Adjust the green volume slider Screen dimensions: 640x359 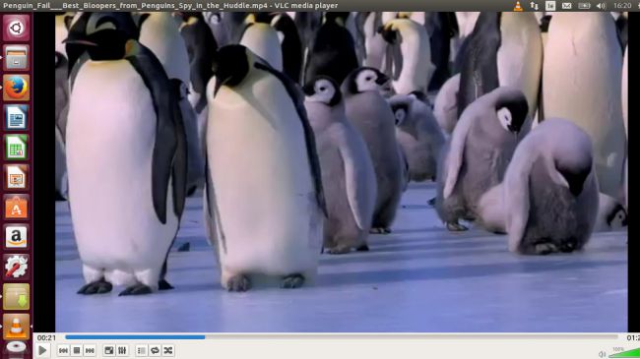[623, 353]
